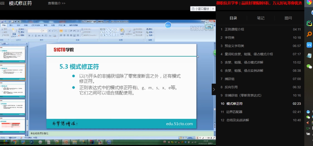
Task: Toggle Italic formatting in the ribbon
Action: click(x=33, y=36)
